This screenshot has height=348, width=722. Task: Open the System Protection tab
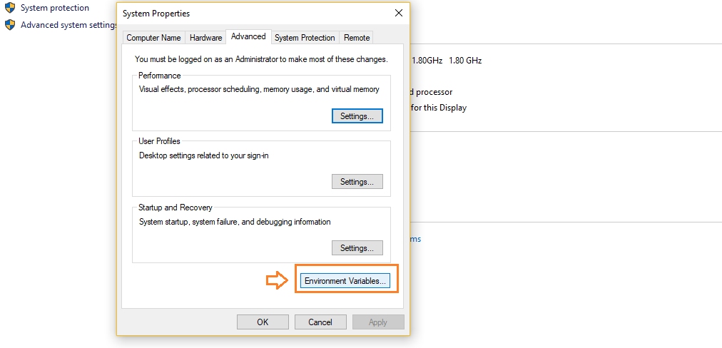305,38
